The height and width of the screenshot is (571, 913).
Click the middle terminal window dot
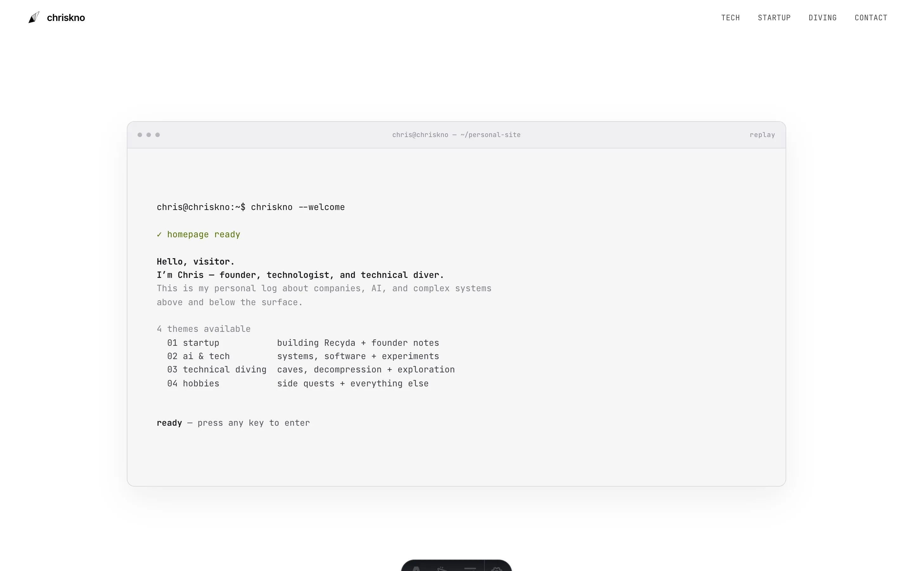[x=149, y=135]
